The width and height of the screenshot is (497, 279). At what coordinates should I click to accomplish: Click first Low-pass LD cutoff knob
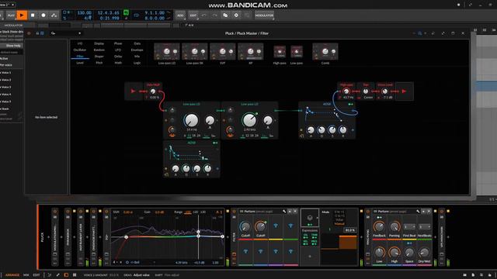tap(191, 120)
